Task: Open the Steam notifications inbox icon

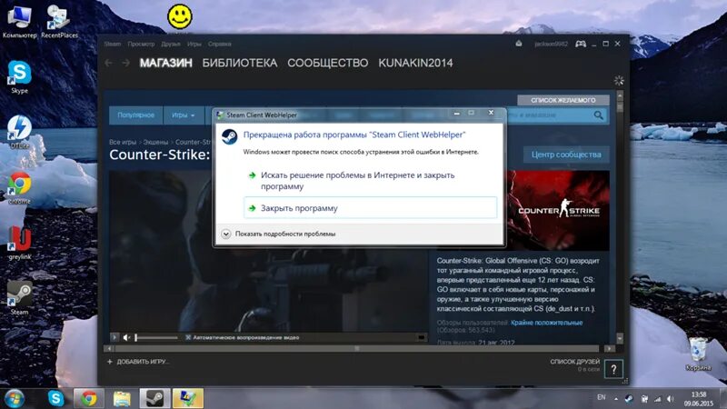Action: tap(519, 44)
